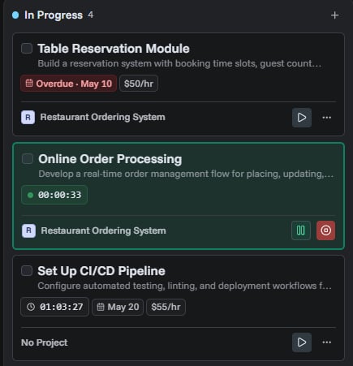Click the 01:03:27 tracked time badge
The height and width of the screenshot is (366, 353).
click(54, 307)
